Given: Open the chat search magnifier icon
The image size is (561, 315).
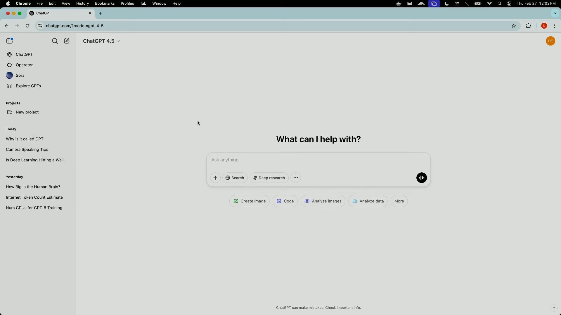Looking at the screenshot, I should coord(55,41).
